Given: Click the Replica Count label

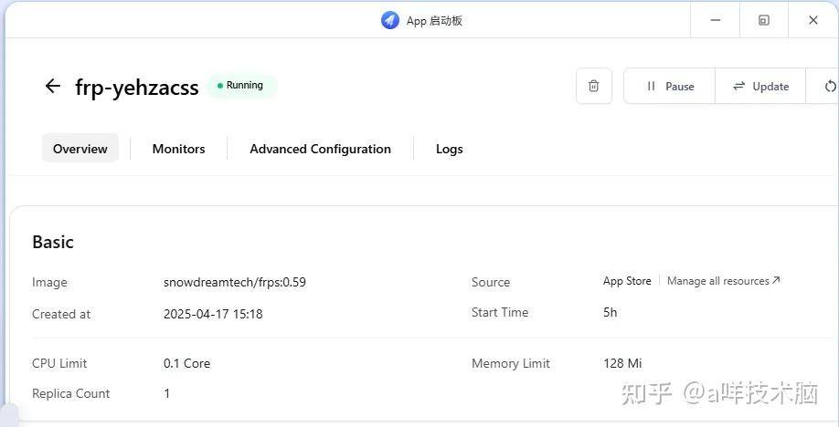Looking at the screenshot, I should (x=71, y=394).
